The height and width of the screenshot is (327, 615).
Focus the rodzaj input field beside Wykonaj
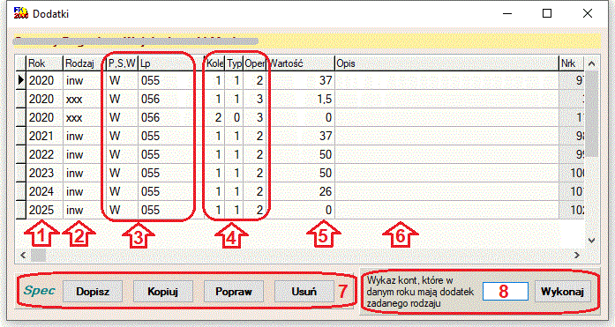click(506, 292)
